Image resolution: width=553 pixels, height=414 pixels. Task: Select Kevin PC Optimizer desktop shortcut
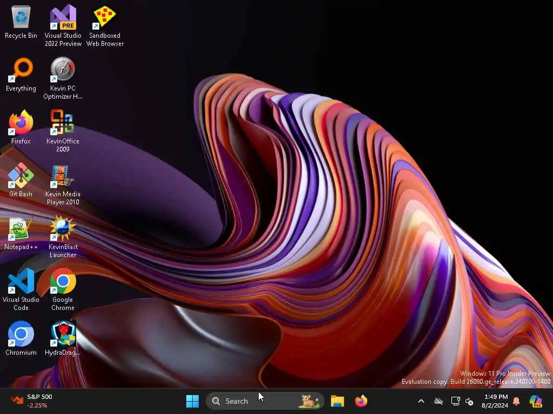pos(63,79)
